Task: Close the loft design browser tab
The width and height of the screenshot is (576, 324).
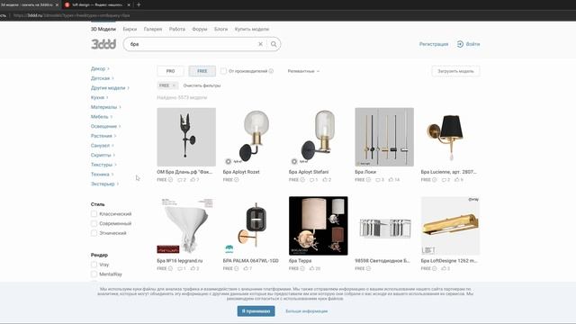Action: (129, 4)
